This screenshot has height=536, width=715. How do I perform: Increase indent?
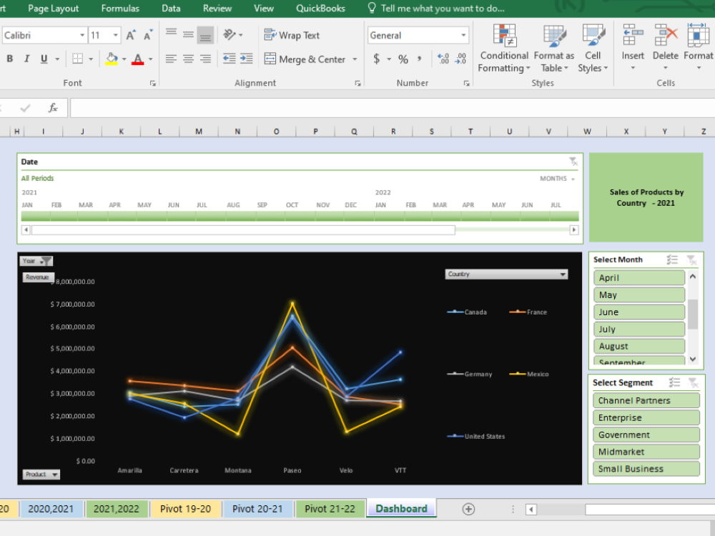click(246, 59)
